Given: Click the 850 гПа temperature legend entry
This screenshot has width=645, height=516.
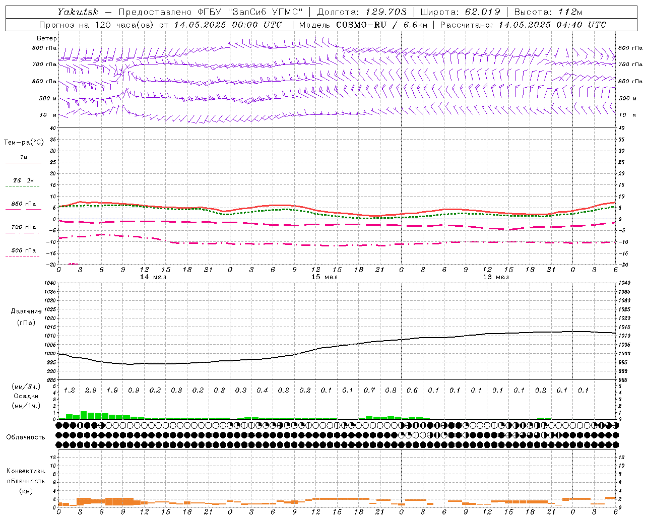Looking at the screenshot, I should 24,204.
